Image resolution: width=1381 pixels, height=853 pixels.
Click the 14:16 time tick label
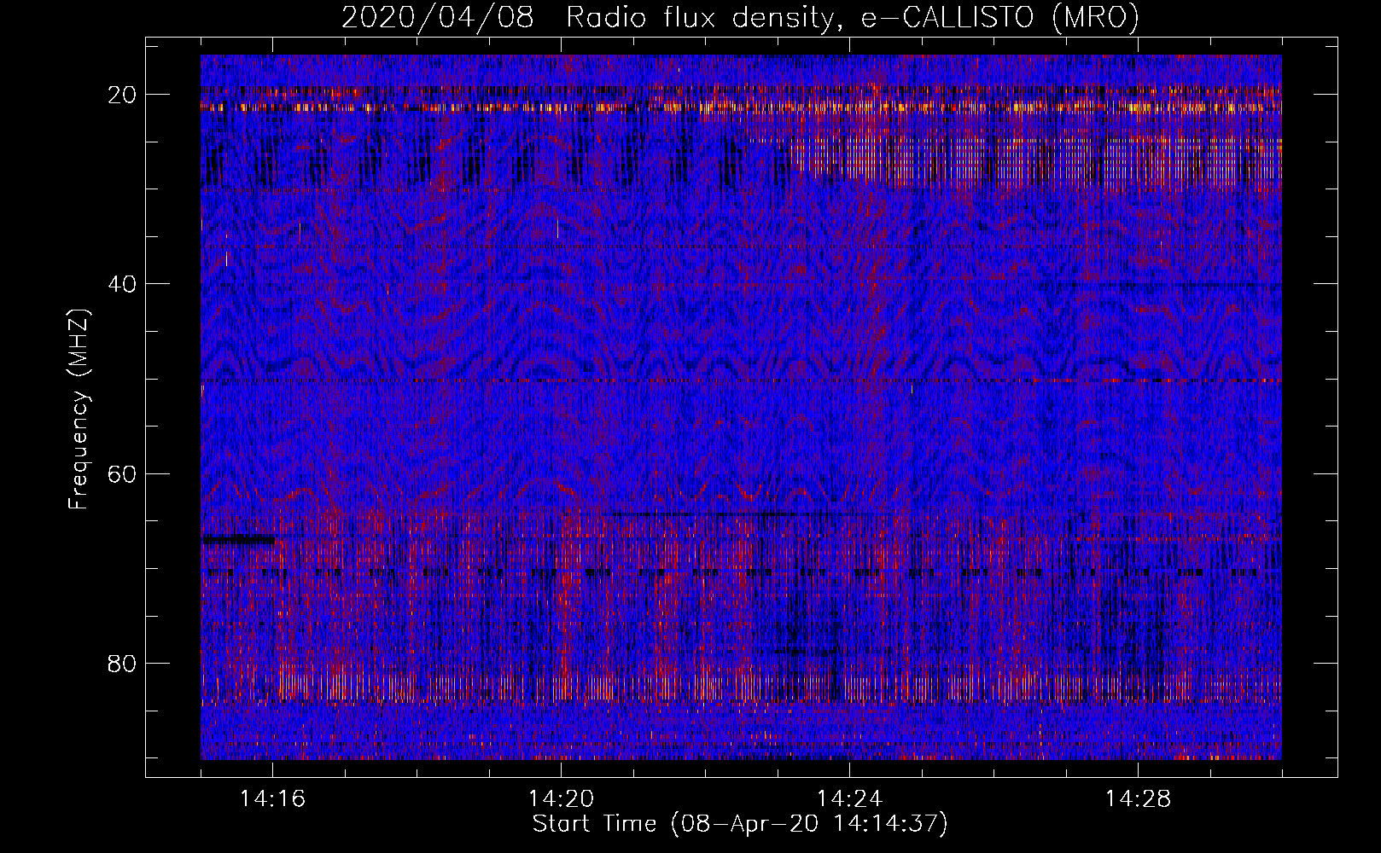(272, 799)
